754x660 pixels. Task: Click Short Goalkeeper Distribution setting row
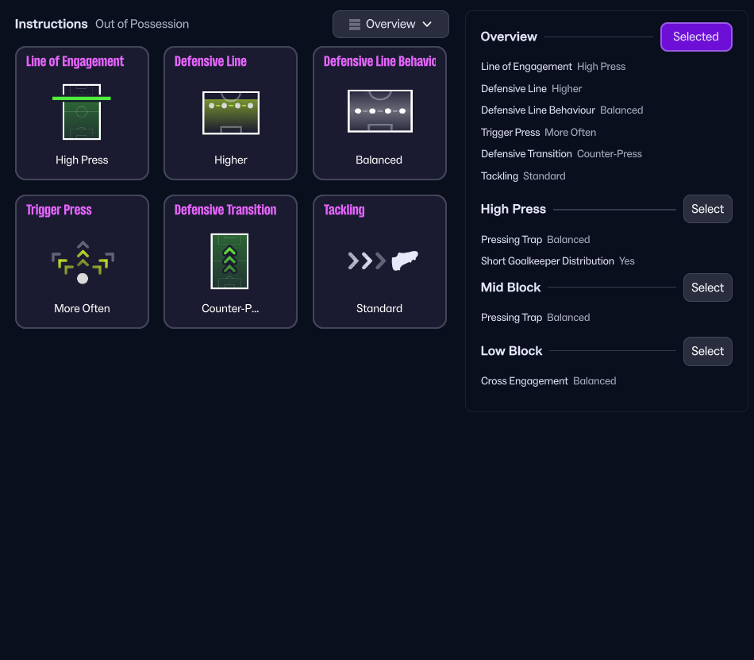(x=557, y=261)
